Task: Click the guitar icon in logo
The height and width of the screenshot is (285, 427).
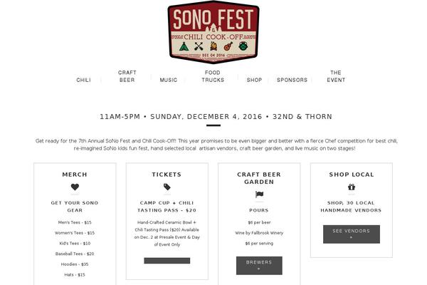Action: [228, 46]
